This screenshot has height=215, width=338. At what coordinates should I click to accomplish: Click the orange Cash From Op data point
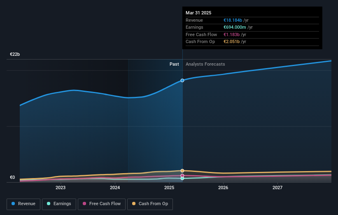(182, 171)
